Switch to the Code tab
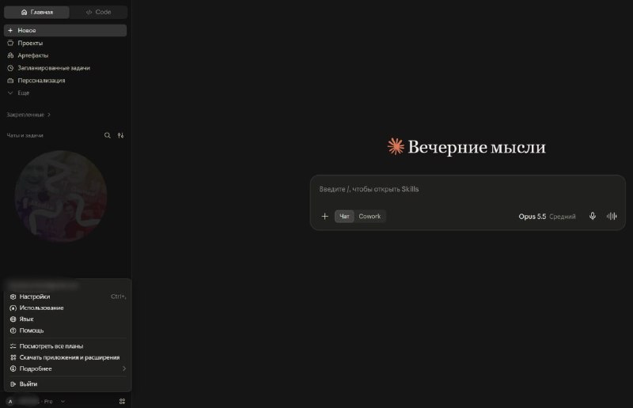 pyautogui.click(x=98, y=12)
